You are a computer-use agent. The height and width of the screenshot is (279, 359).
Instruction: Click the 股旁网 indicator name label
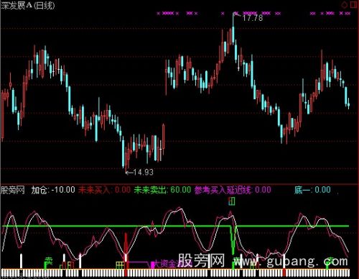(13, 190)
